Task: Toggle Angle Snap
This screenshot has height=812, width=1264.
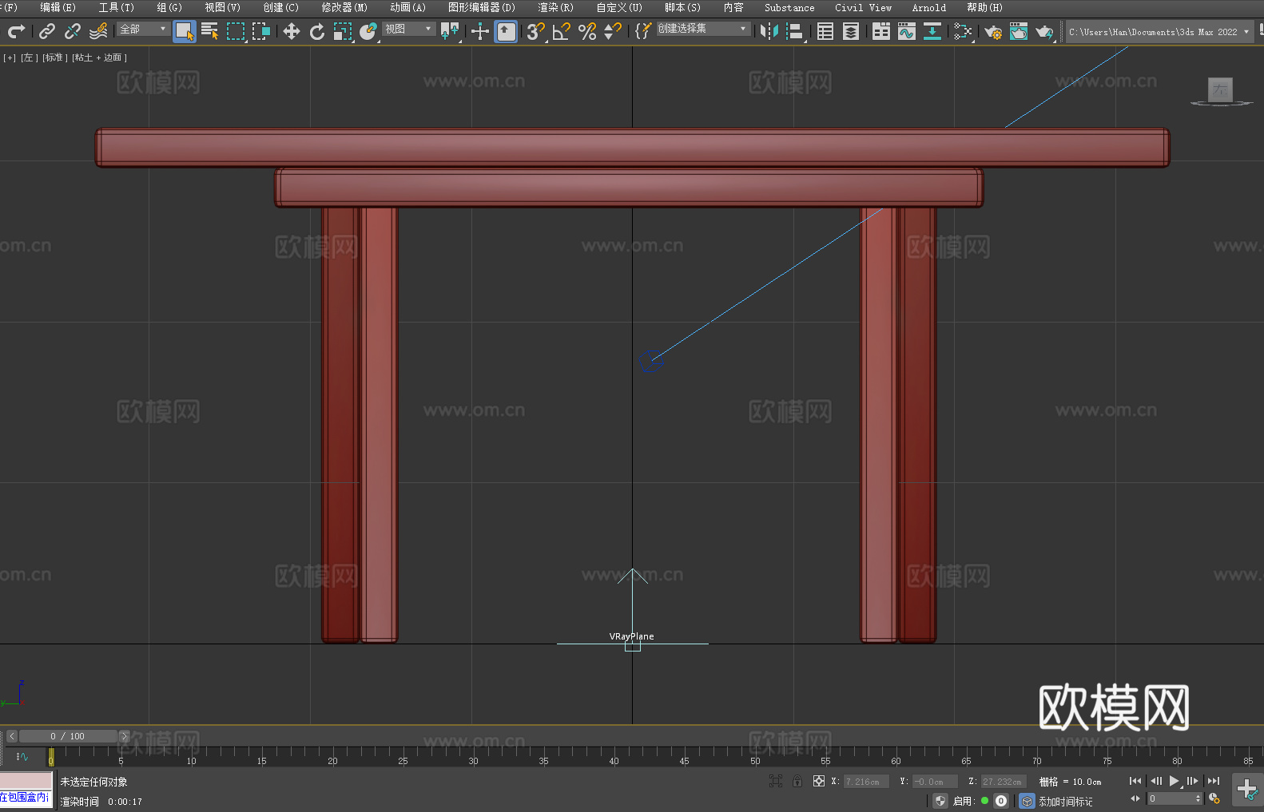Action: pos(562,31)
